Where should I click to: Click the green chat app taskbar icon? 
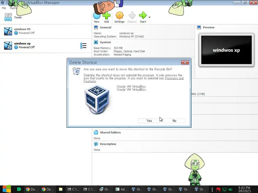pos(19,189)
